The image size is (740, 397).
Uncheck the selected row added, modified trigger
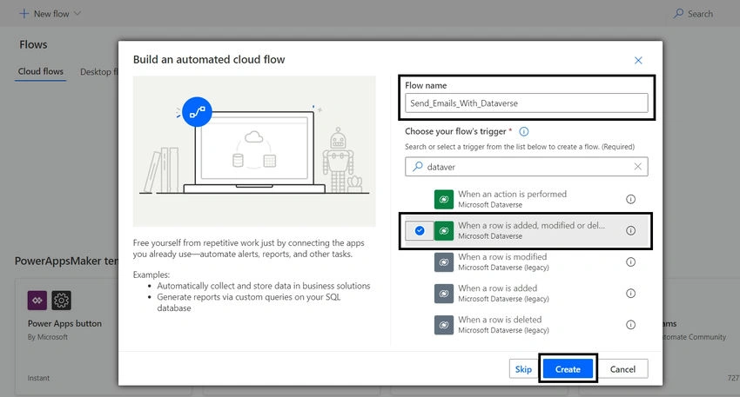[420, 231]
